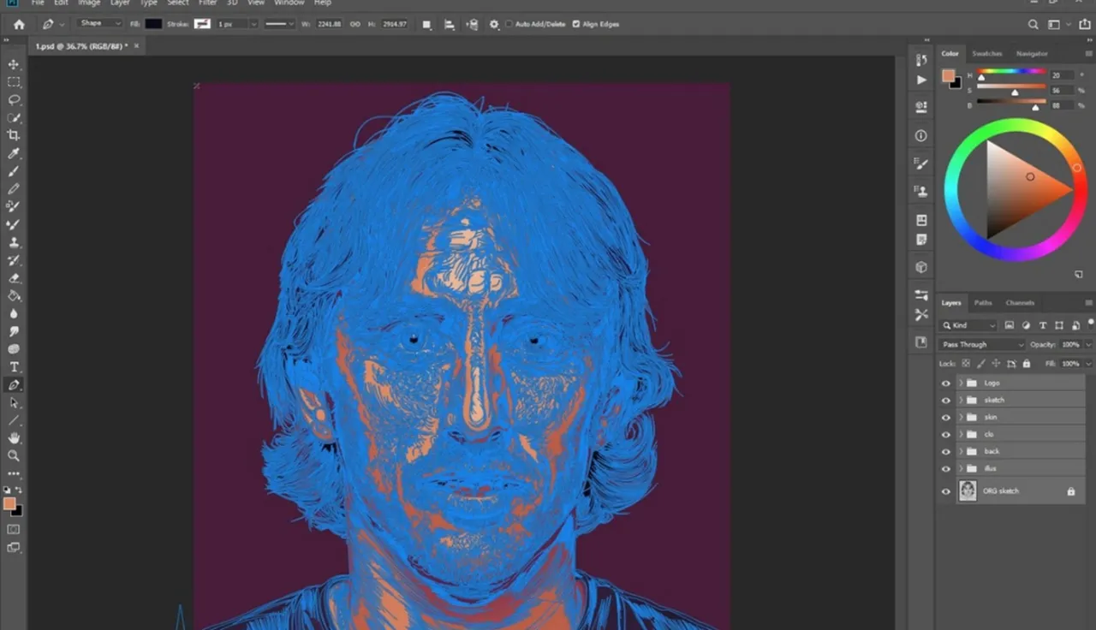
Task: Open the Kind layer filter dropdown
Action: pyautogui.click(x=968, y=325)
